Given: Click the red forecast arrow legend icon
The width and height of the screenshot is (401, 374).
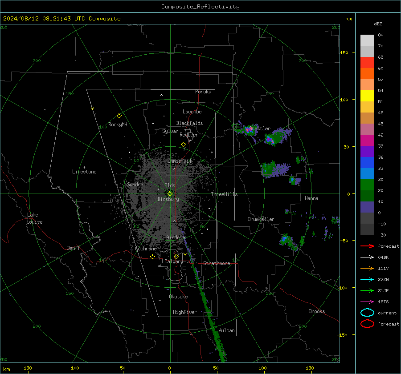Looking at the screenshot, I should (367, 246).
